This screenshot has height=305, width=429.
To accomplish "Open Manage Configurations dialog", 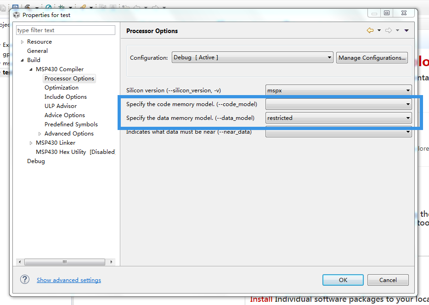I will [372, 58].
